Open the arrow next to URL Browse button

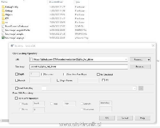pos(149,60)
